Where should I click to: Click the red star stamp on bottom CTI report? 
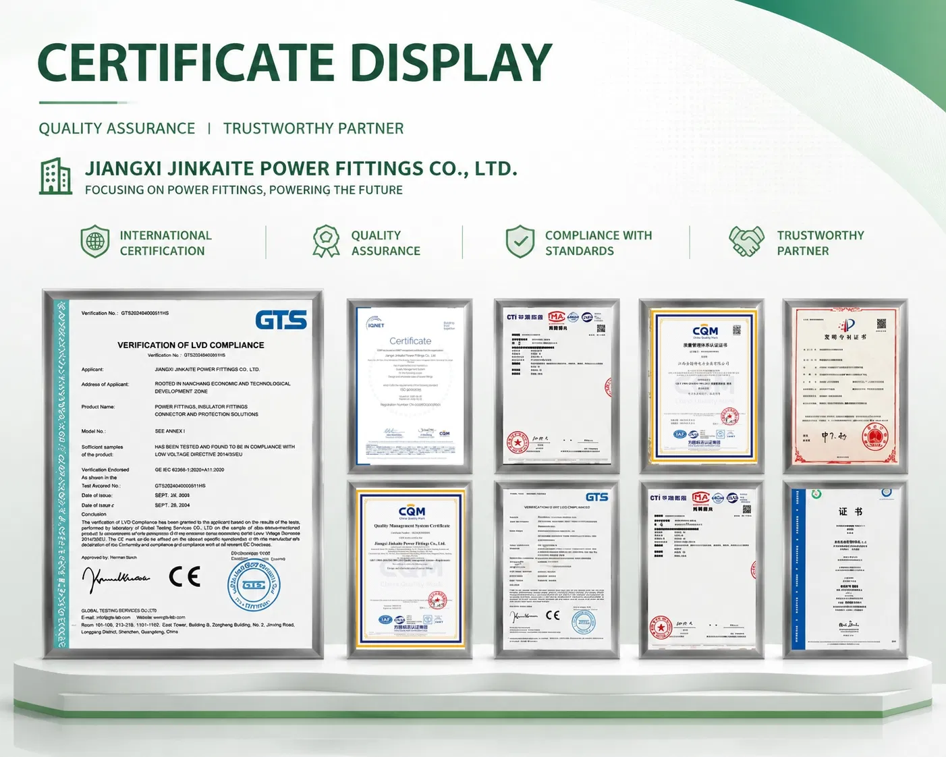click(x=661, y=628)
